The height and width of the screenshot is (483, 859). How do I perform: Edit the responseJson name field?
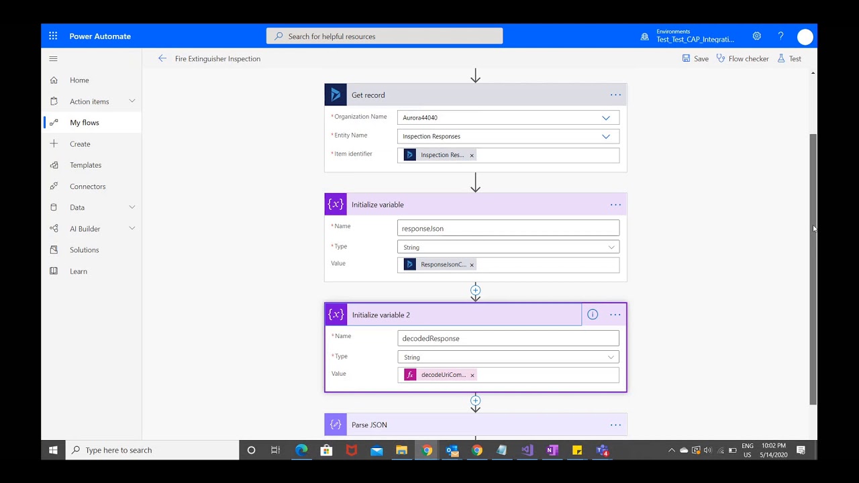pyautogui.click(x=508, y=228)
